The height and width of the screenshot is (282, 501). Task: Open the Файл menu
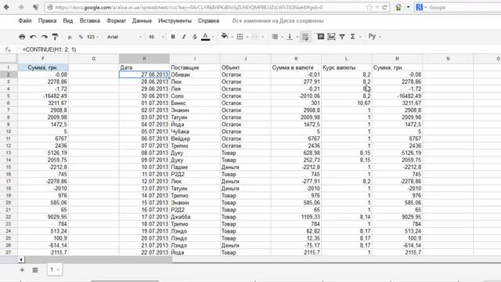coord(25,21)
